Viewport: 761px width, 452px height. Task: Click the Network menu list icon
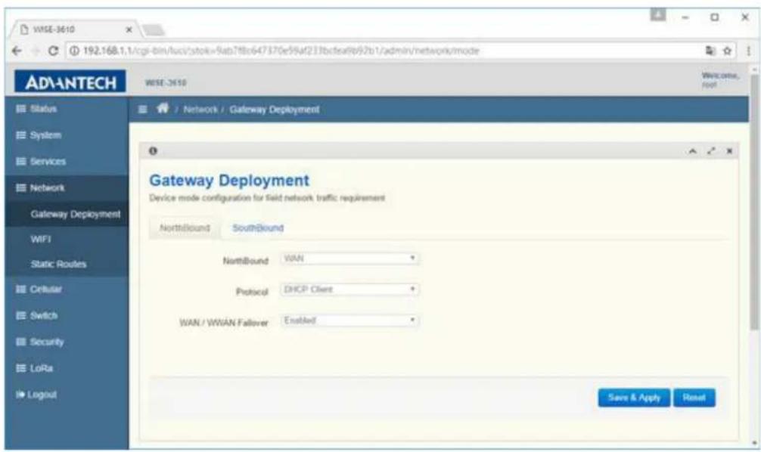[x=21, y=187]
